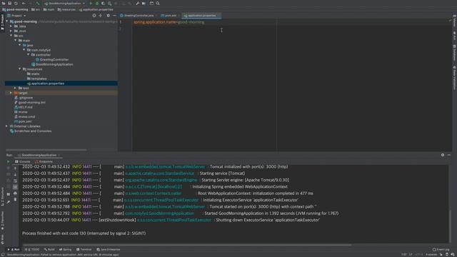Hide the Project panel with the minus icon
Viewport: 457px width, 257px height.
114,16
